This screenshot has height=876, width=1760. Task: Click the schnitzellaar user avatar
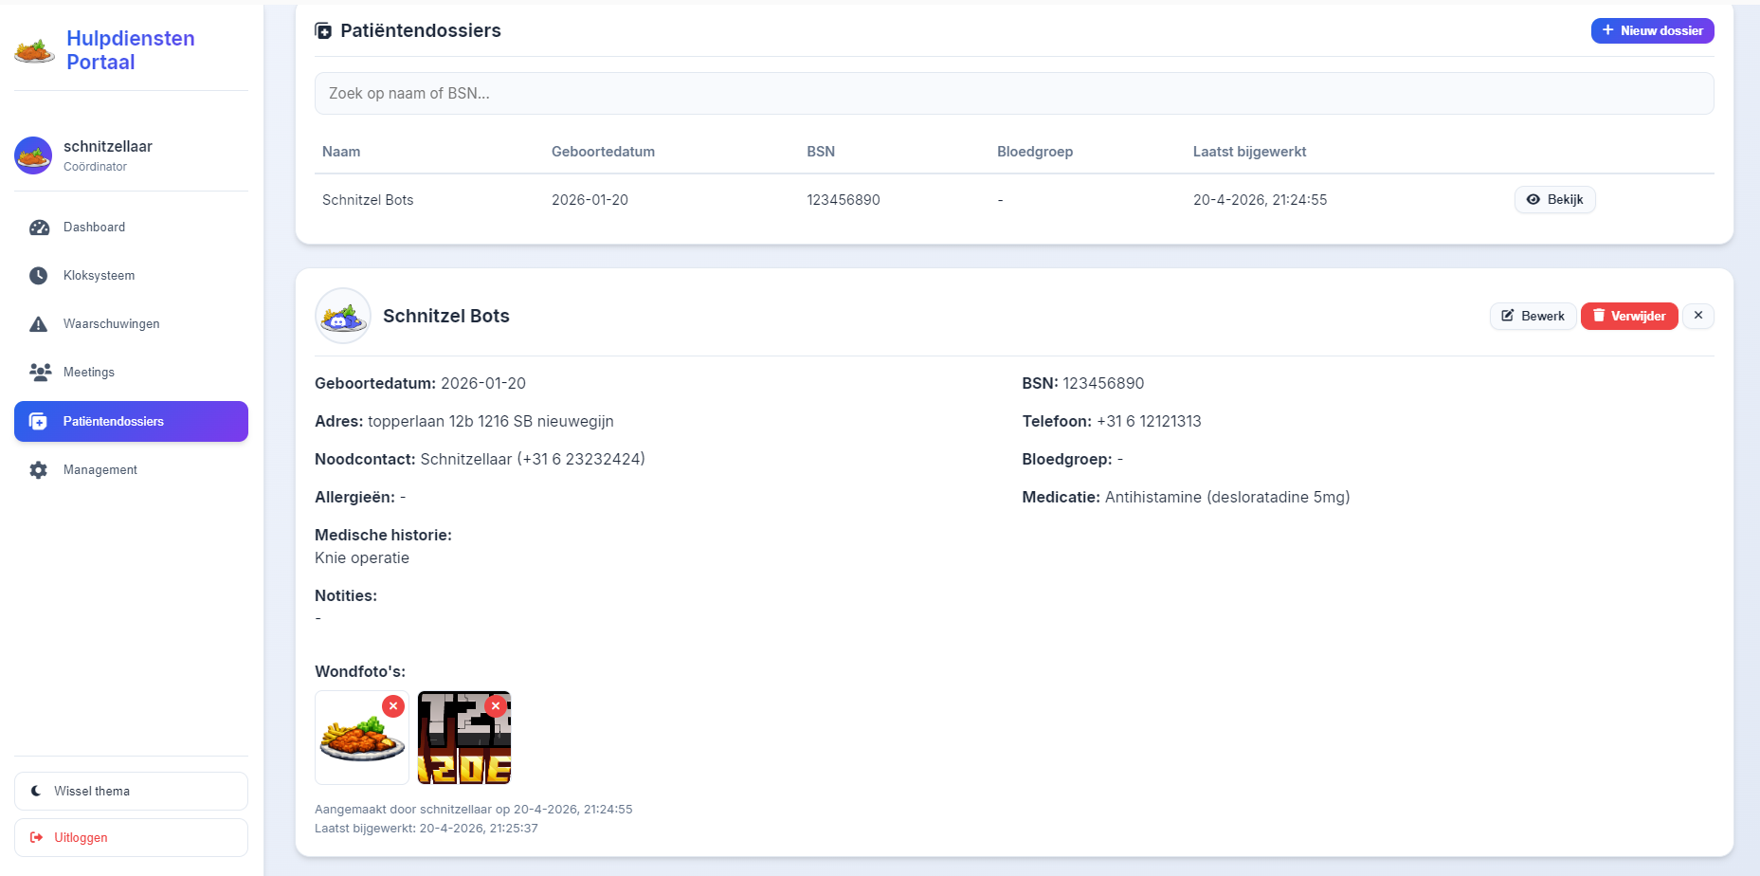[x=33, y=155]
